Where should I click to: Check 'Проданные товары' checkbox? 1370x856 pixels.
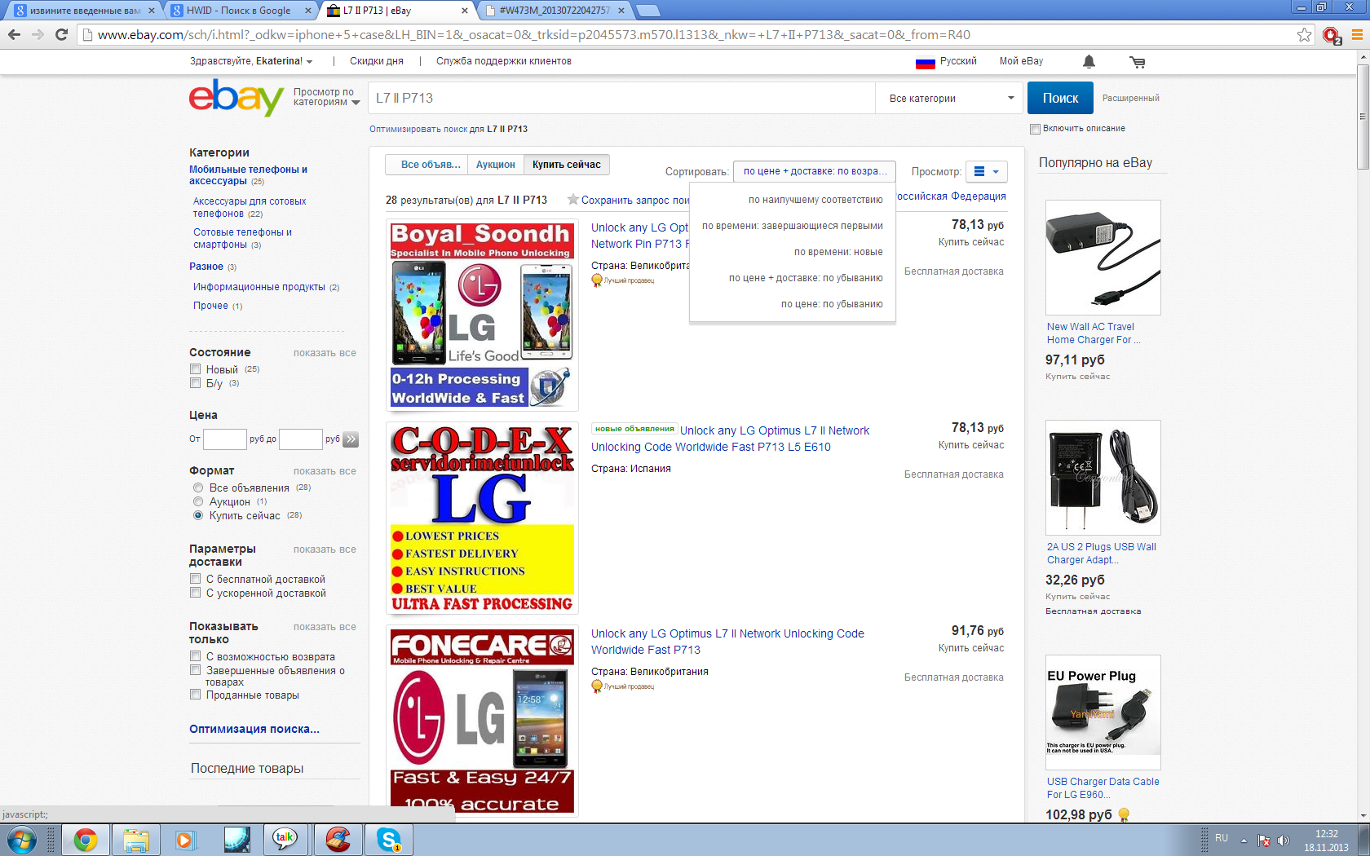(195, 695)
